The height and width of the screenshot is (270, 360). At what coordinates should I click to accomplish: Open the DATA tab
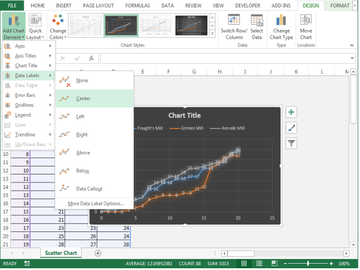[168, 6]
